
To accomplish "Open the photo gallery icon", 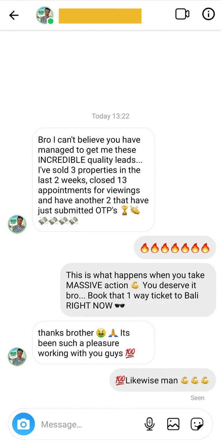I will click(173, 424).
